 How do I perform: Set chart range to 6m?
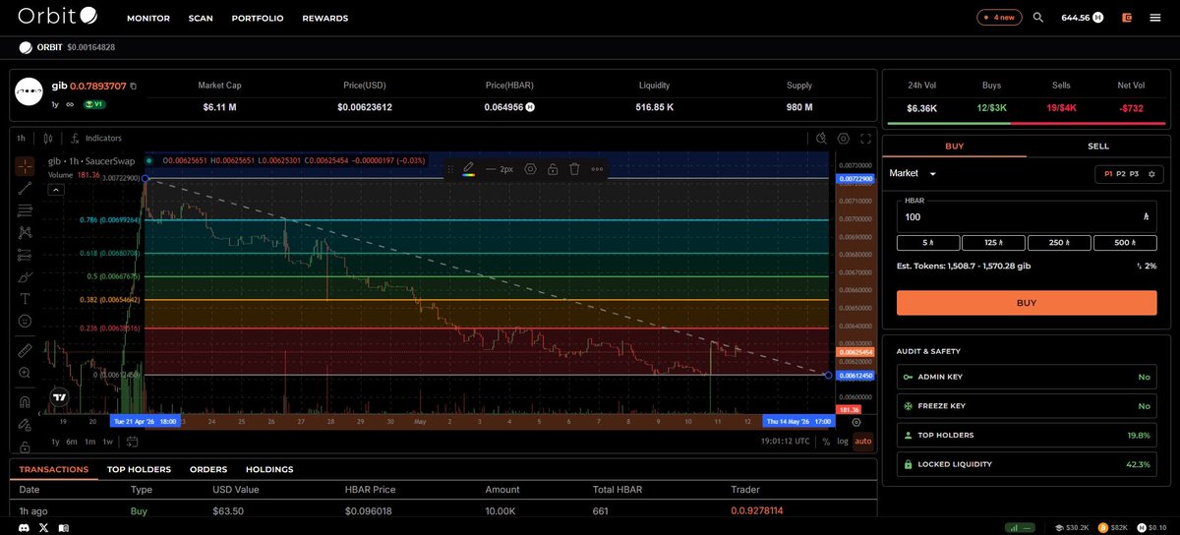(x=73, y=442)
